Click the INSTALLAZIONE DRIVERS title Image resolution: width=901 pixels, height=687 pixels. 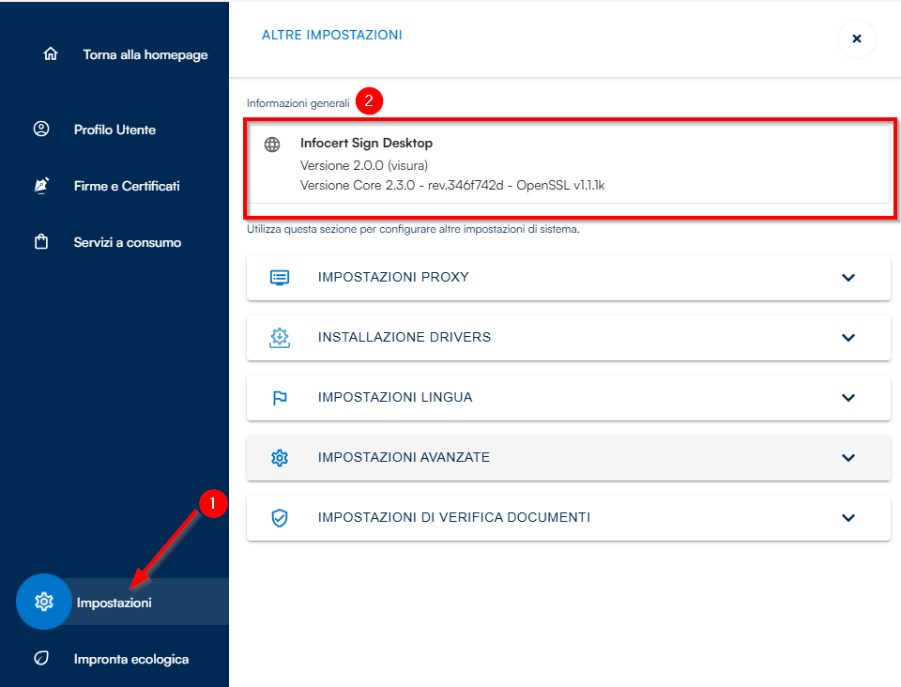(405, 337)
